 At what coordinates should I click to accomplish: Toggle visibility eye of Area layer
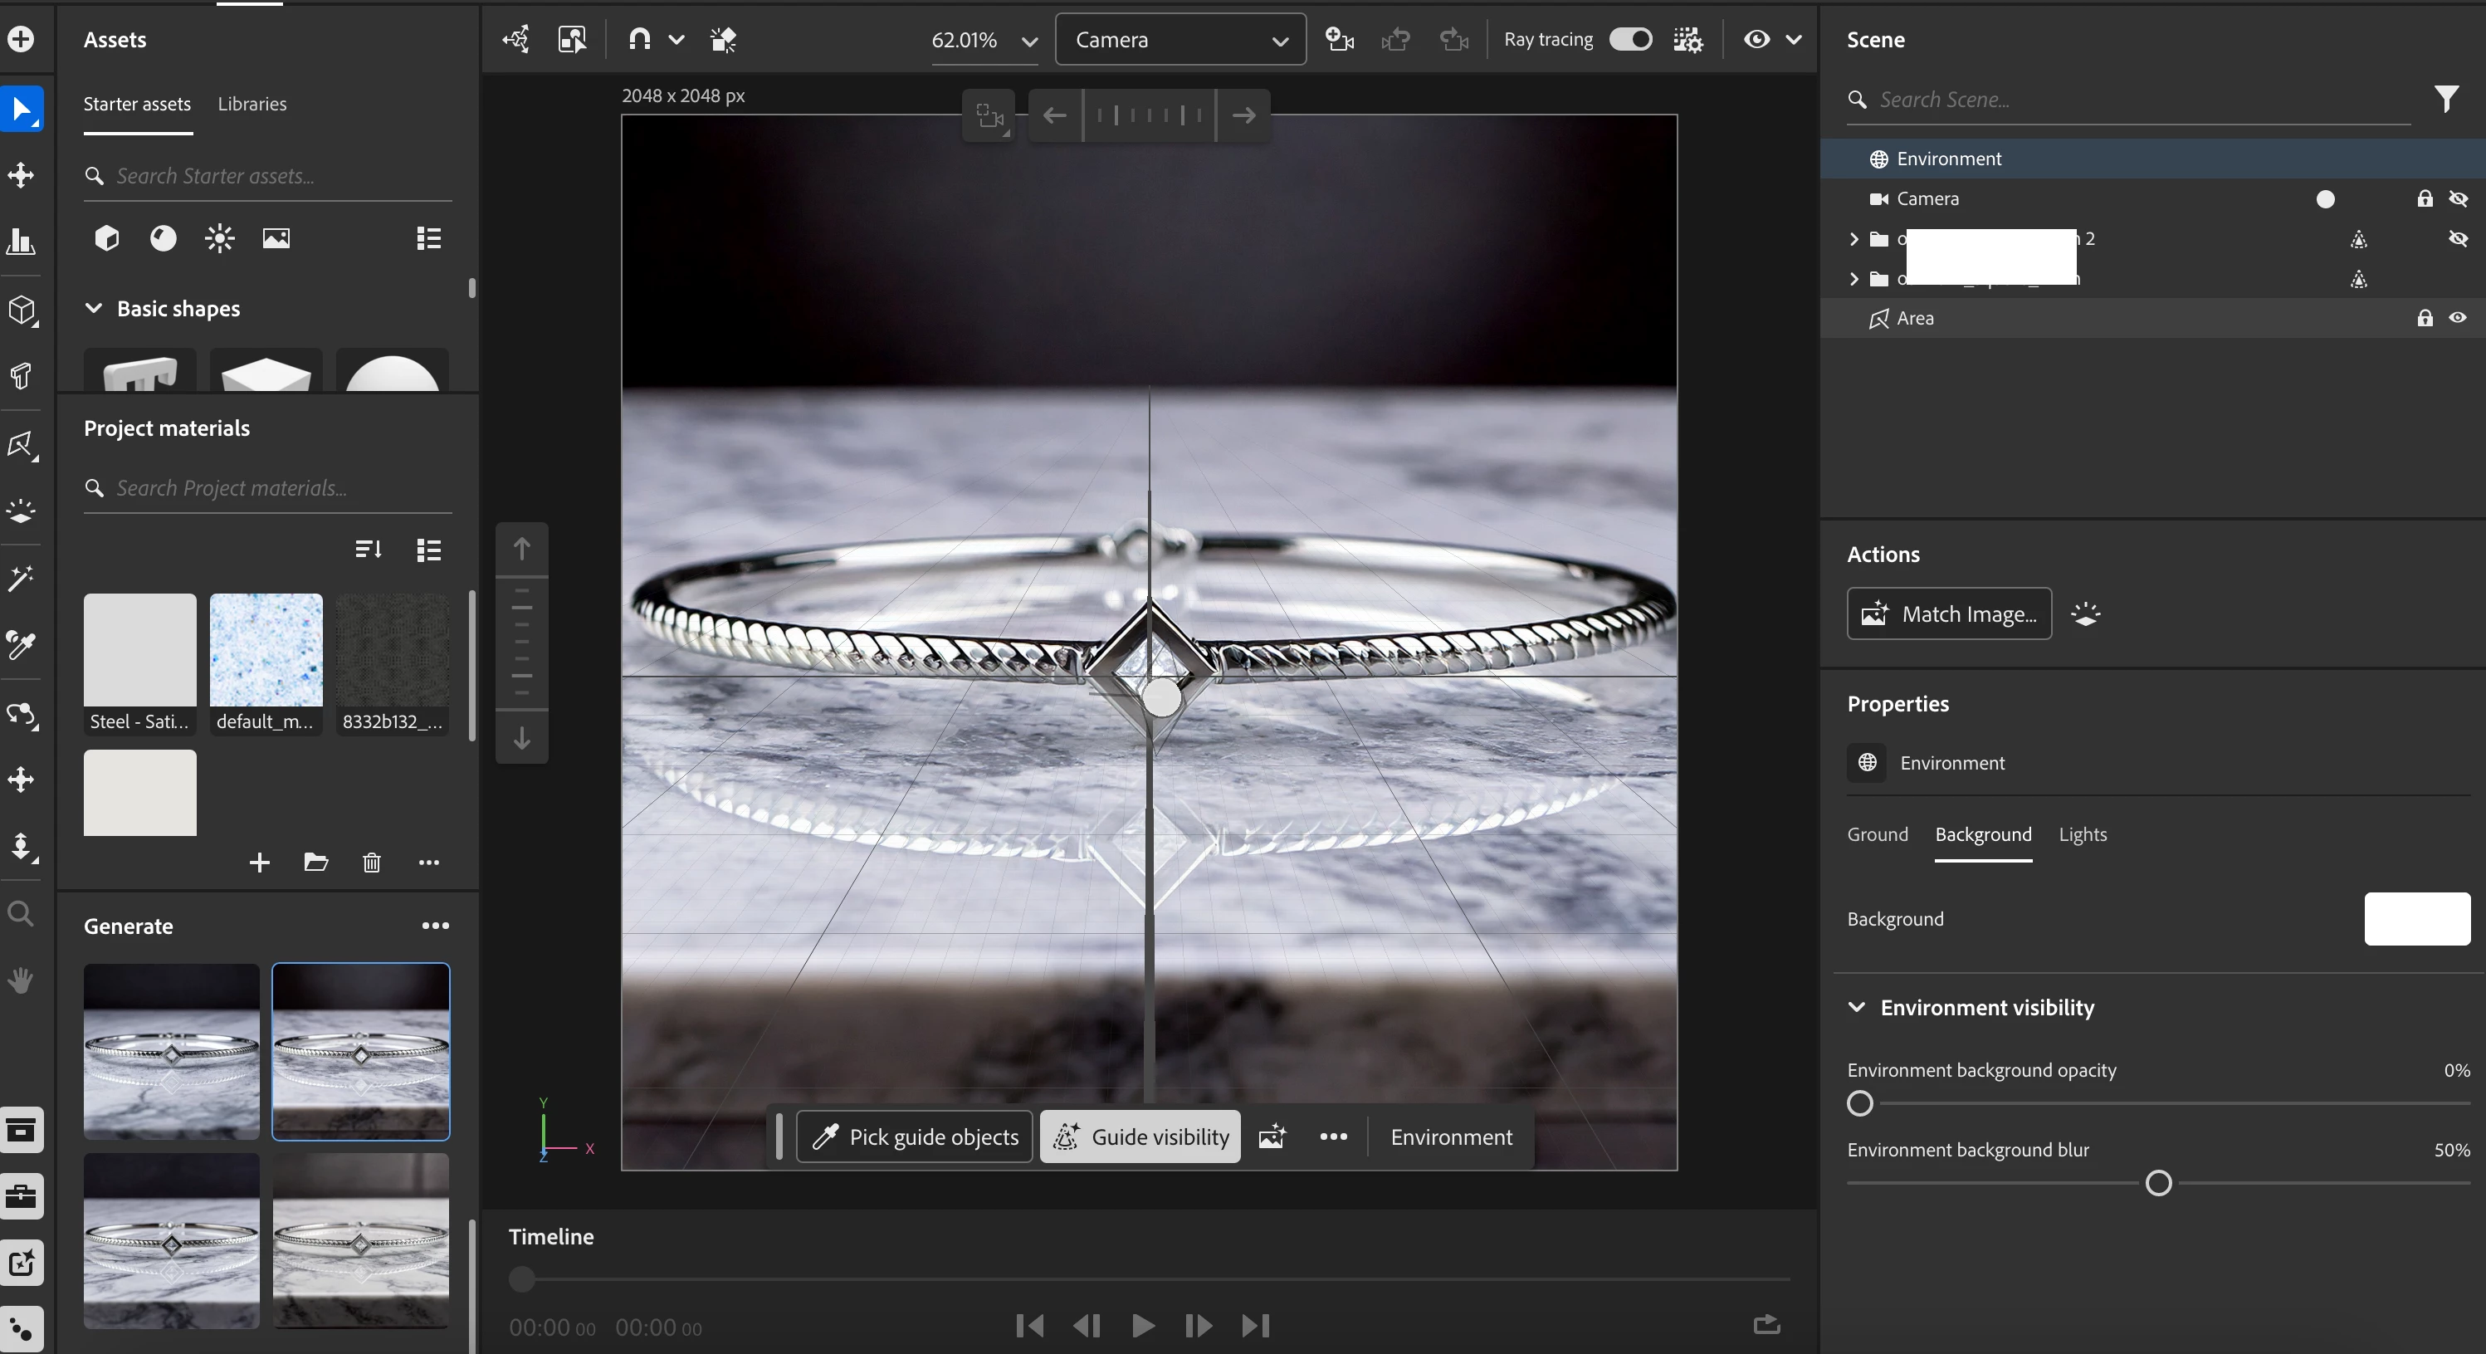tap(2457, 317)
